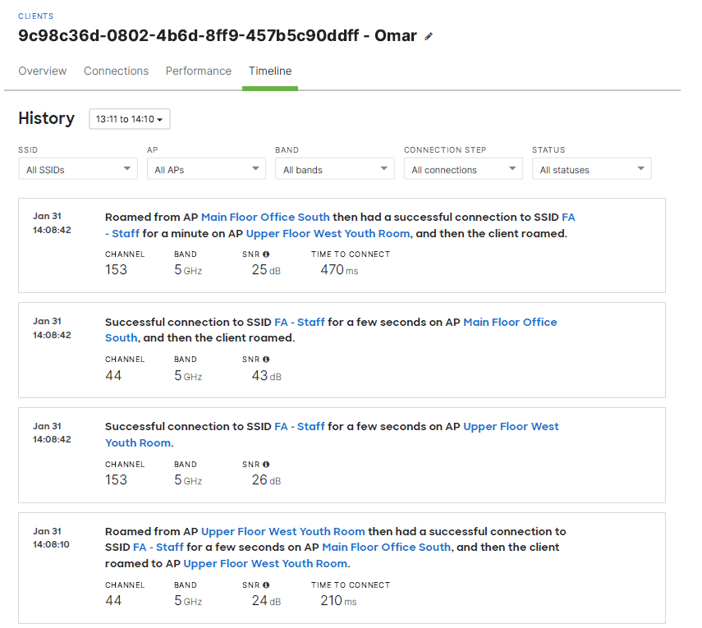The image size is (702, 628).
Task: Click SNR info icon in channel 44 / 43 dB card
Action: click(x=266, y=360)
